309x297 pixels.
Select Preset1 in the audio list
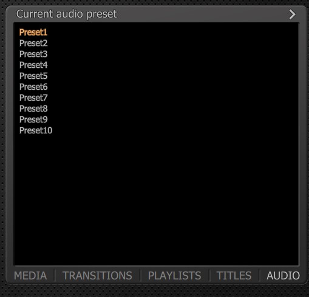pyautogui.click(x=33, y=32)
